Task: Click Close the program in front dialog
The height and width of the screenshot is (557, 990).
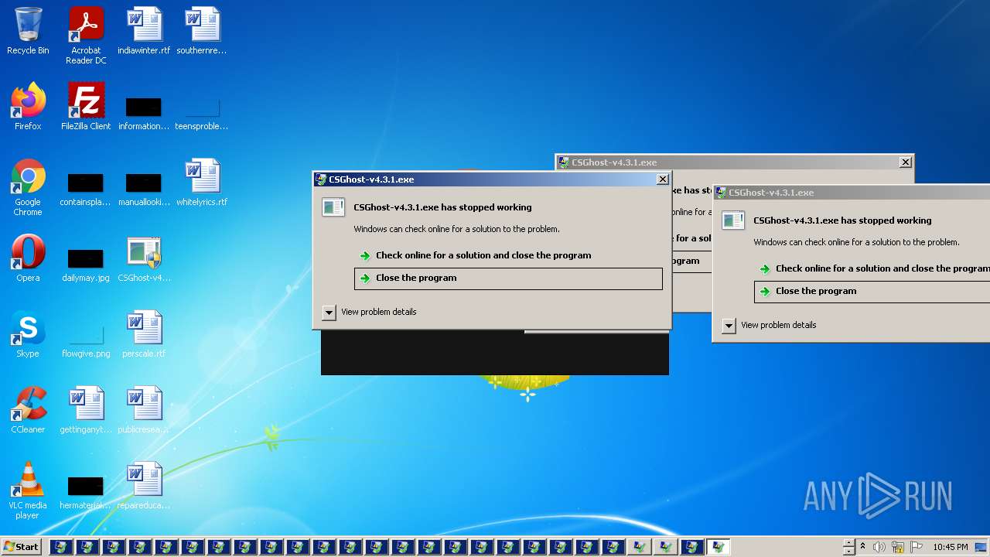Action: 508,278
